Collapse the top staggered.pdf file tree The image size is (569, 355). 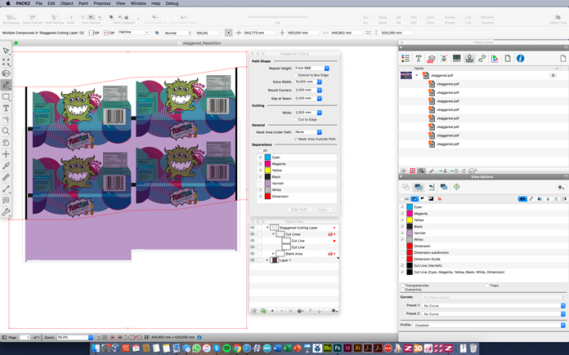(417, 75)
